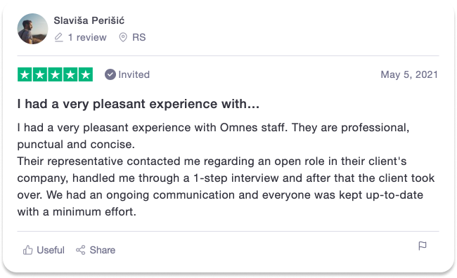View the reviewer's "1 review" count
The height and width of the screenshot is (278, 457).
coord(87,37)
